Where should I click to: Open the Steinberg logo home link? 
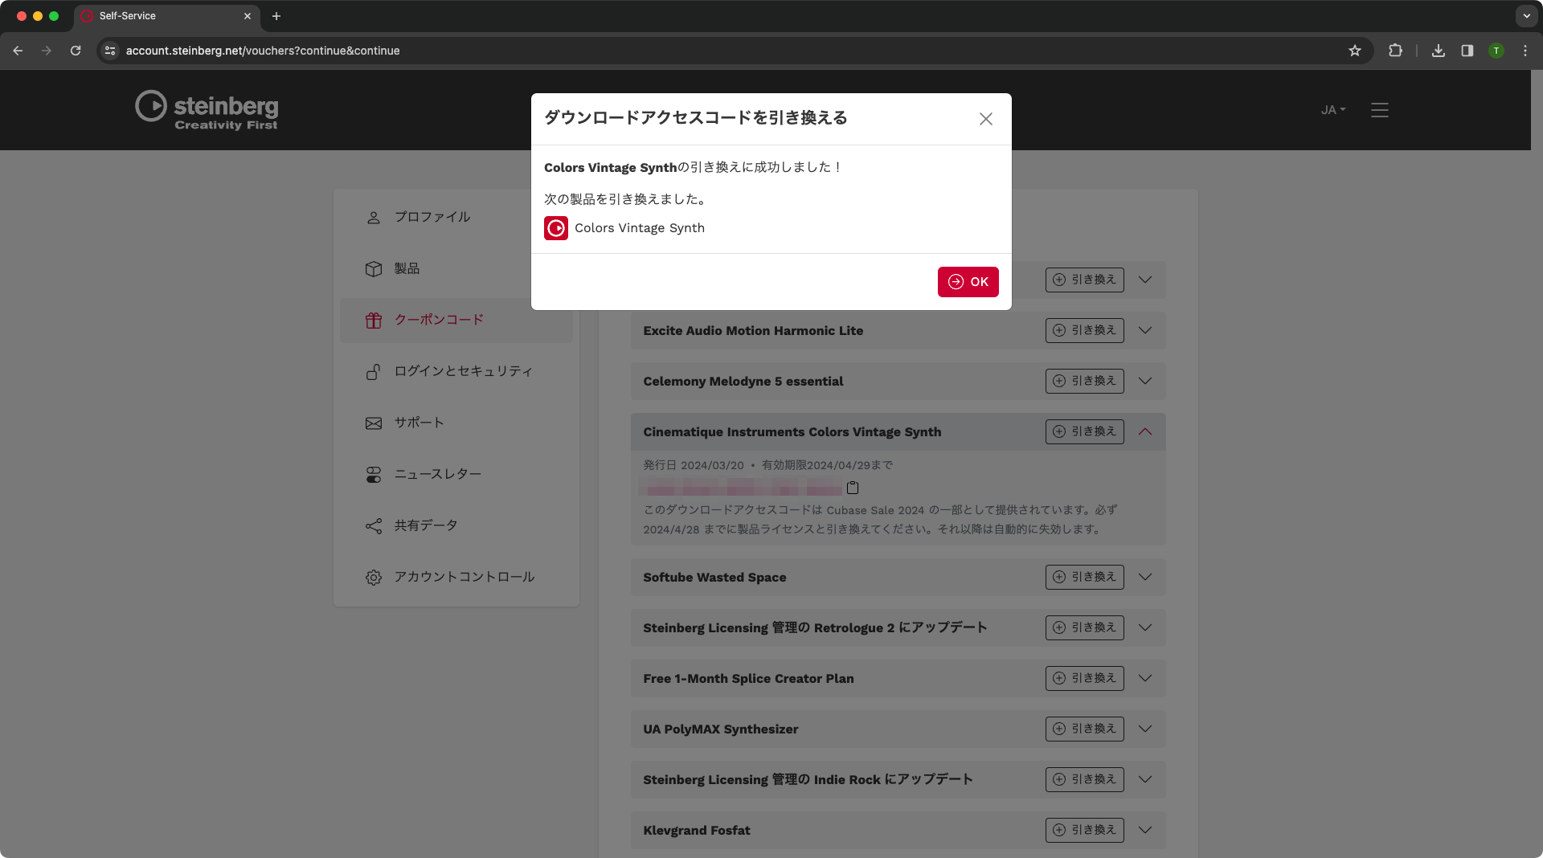coord(207,110)
